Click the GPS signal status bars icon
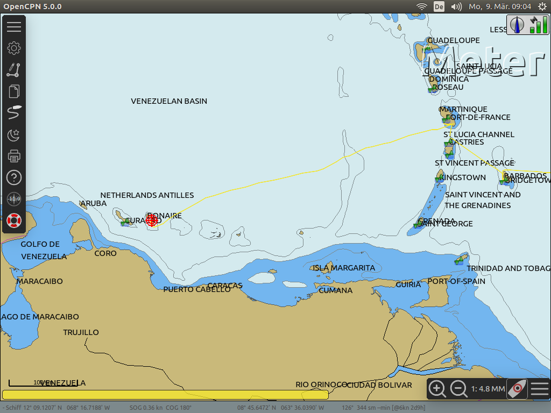551x413 pixels. [x=538, y=25]
